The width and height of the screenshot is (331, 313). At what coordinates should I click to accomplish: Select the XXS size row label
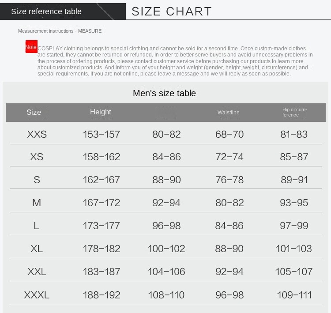tap(37, 134)
